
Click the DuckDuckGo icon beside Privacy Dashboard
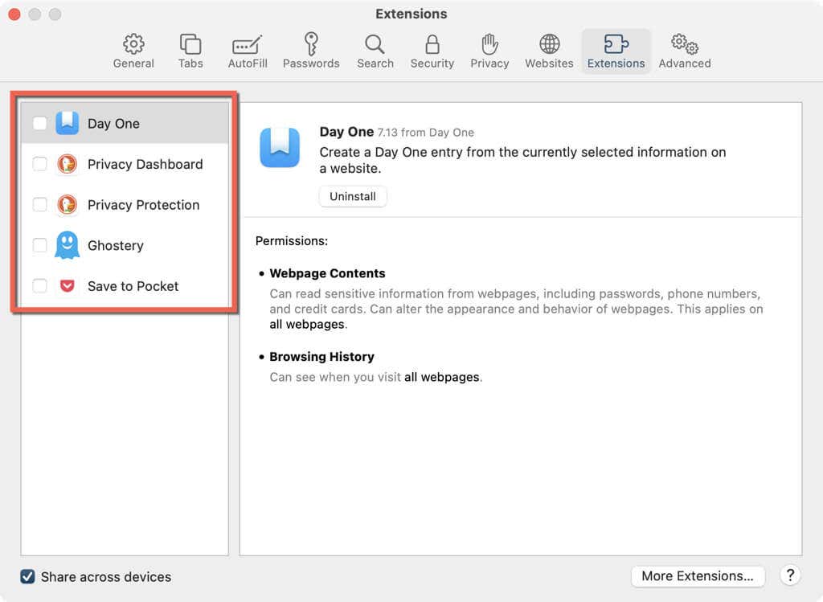click(68, 164)
